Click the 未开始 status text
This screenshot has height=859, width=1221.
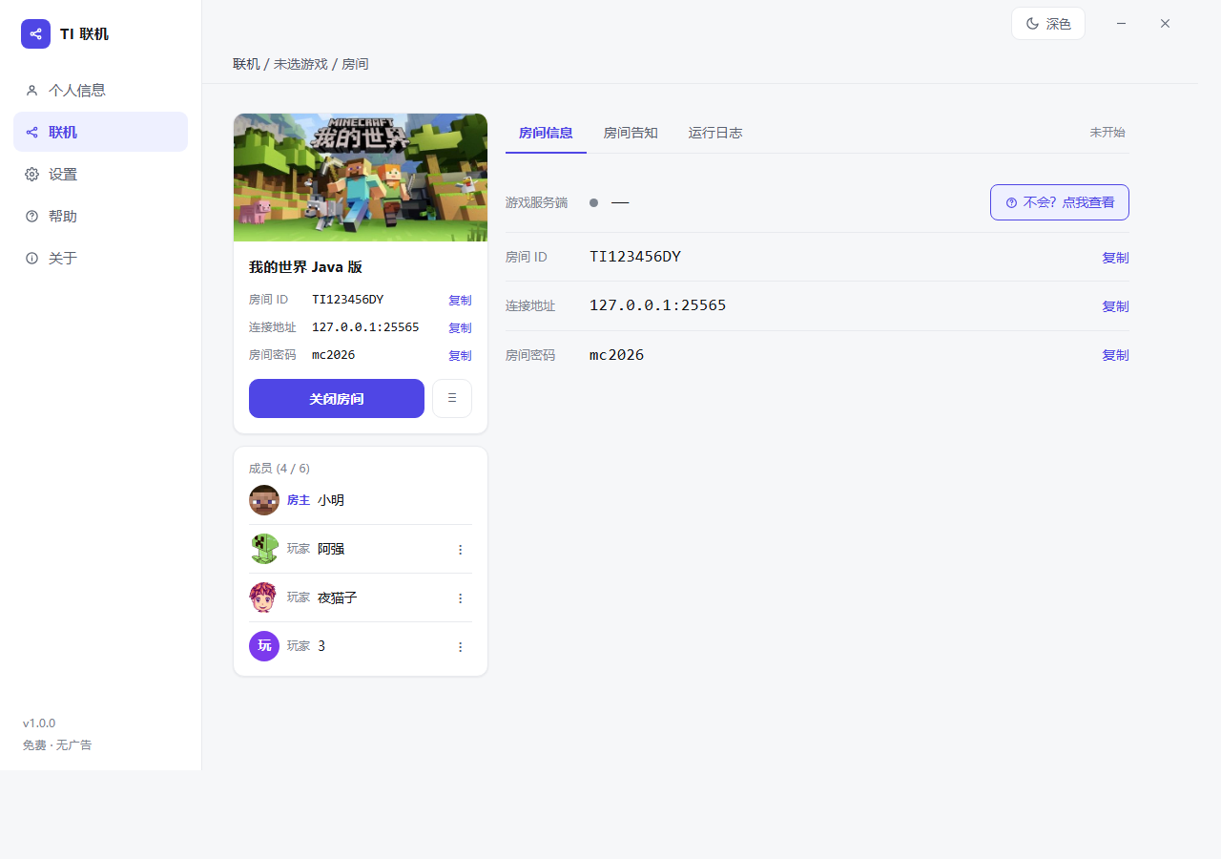[x=1107, y=133]
